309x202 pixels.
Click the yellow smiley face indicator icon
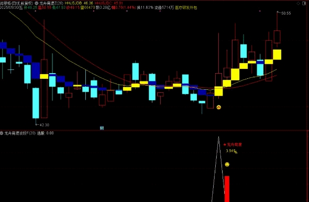pyautogui.click(x=227, y=164)
